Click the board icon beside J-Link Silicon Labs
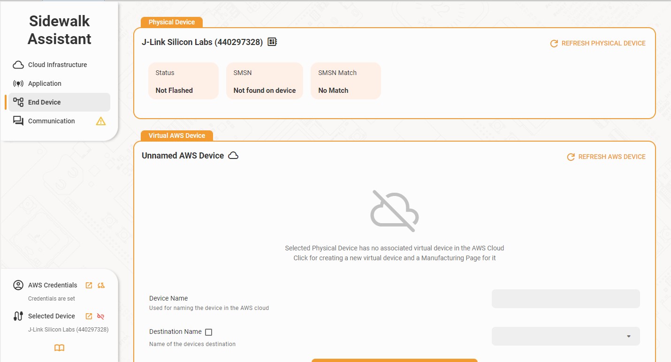 click(x=272, y=42)
